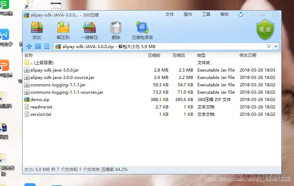The image size is (294, 186).
Task: Click the file name 'alipay-sdk-java-3.0.0.jar'
Action: [55, 70]
